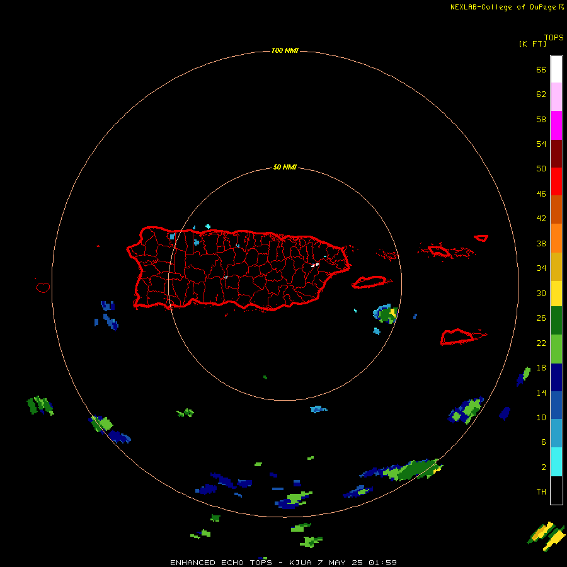Click legend value 14
This screenshot has width=567, height=567.
tap(541, 392)
